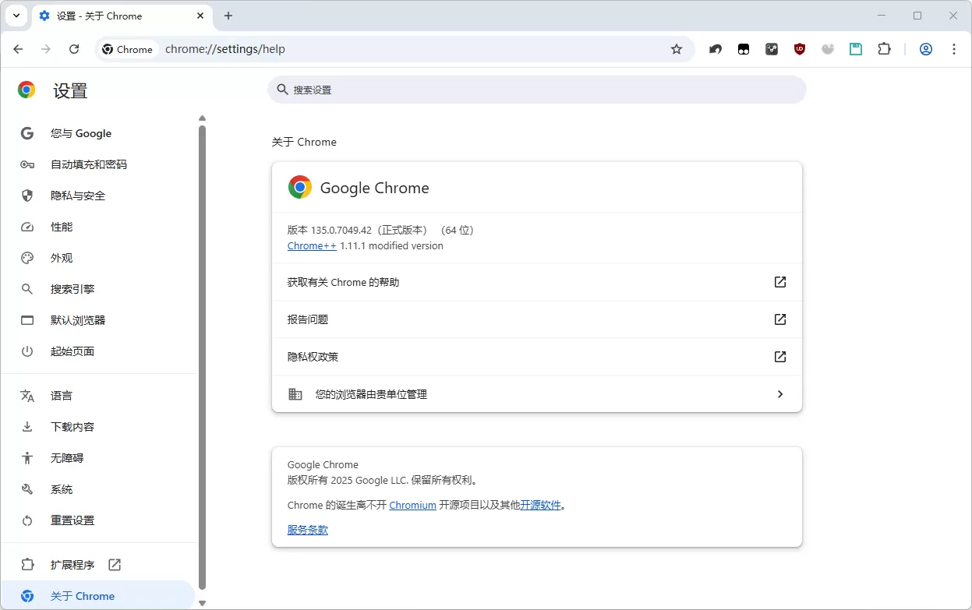The image size is (972, 610).
Task: Open the Chrome profile avatar icon
Action: point(925,48)
